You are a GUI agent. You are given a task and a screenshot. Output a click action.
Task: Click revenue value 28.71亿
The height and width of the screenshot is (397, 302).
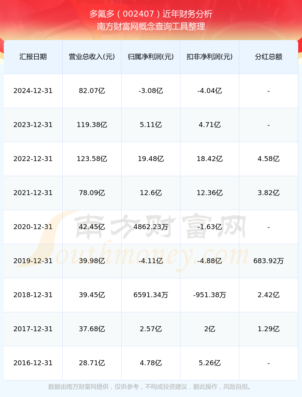coord(92,363)
